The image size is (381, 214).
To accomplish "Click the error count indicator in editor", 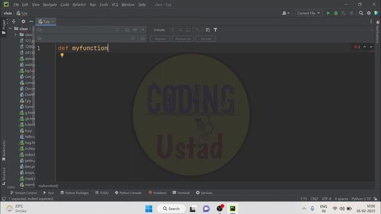I will point(357,47).
